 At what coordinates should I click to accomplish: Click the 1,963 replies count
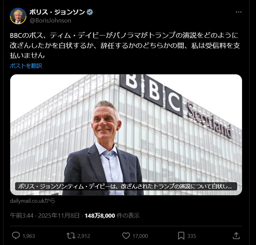pos(29,236)
